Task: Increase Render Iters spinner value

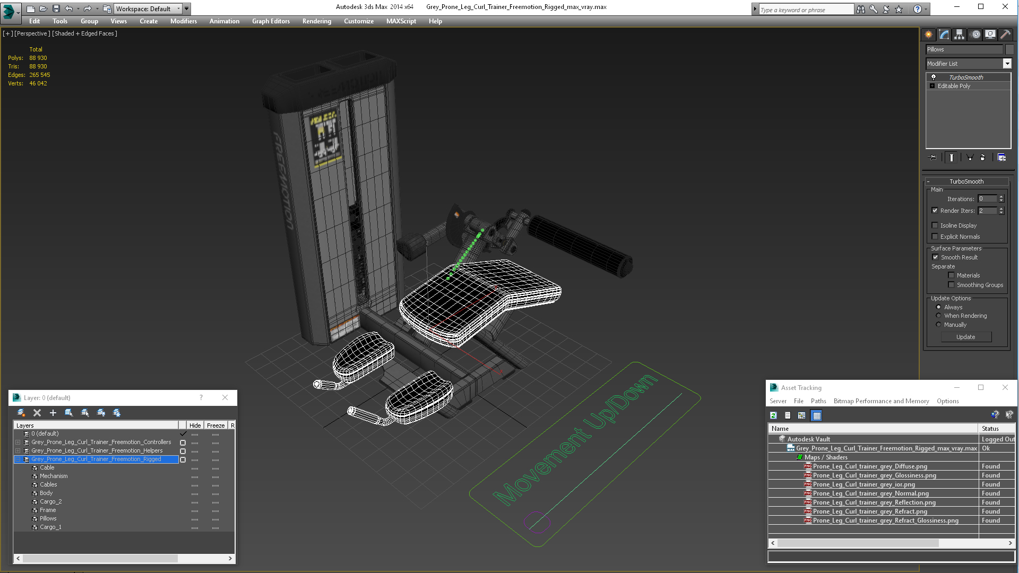Action: coord(1001,209)
